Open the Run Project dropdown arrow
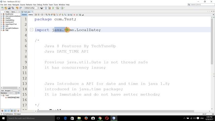 click(55, 8)
